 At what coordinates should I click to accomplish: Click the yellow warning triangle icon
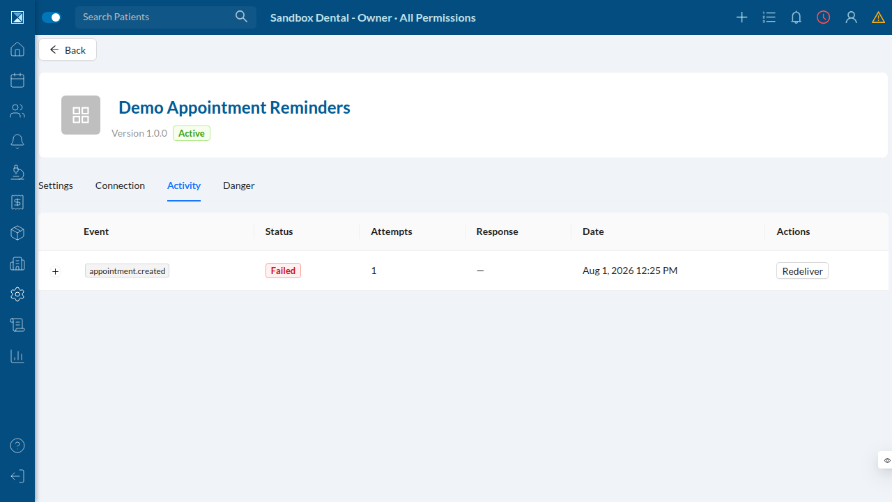(x=878, y=17)
